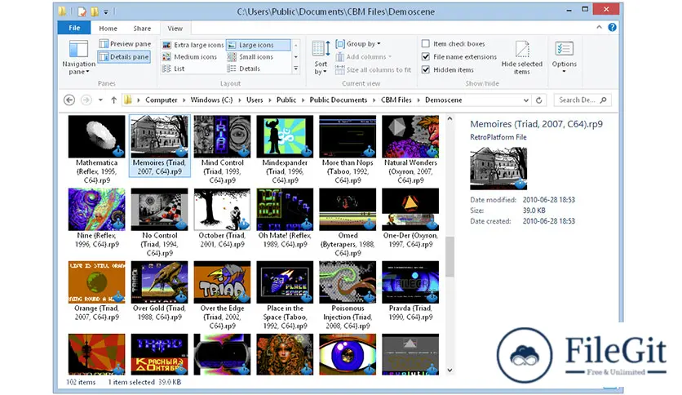This screenshot has height=395, width=682.
Task: Open Quick Access Toolbar customize arrow
Action: (x=106, y=11)
